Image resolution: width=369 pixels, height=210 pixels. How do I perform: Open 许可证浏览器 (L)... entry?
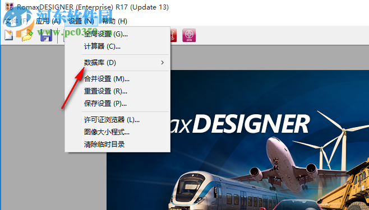117,120
